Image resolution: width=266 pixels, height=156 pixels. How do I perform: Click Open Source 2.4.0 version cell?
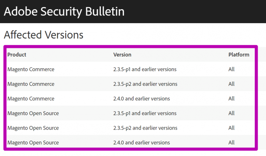pyautogui.click(x=142, y=142)
